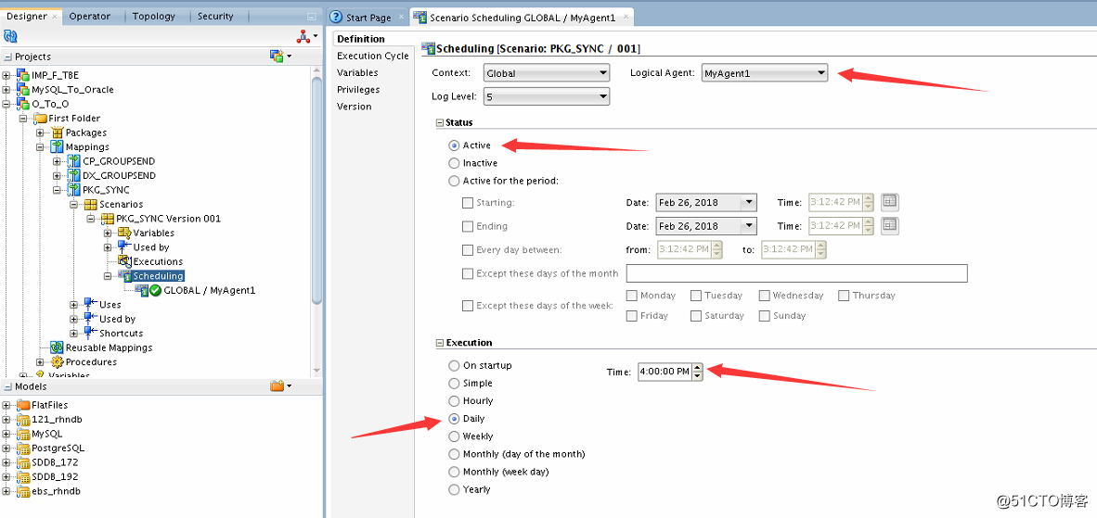Switch to the Topology tab

pos(153,16)
